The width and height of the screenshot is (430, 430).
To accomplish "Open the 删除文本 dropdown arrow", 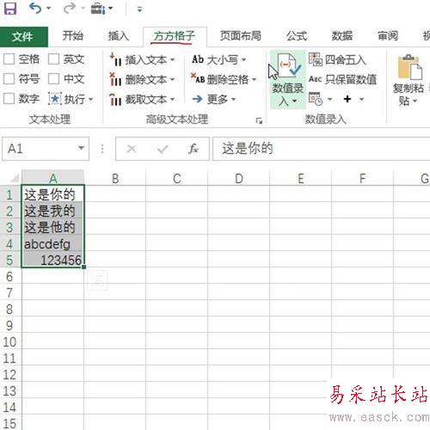I will 172,79.
